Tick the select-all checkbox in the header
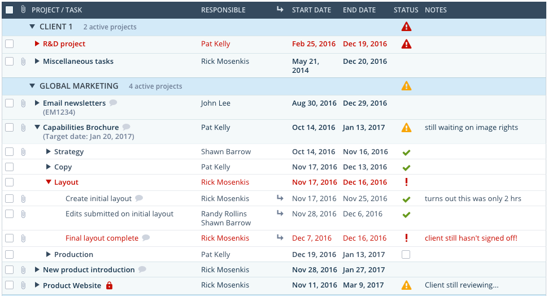Viewport: 548px width, 296px height. (10, 10)
